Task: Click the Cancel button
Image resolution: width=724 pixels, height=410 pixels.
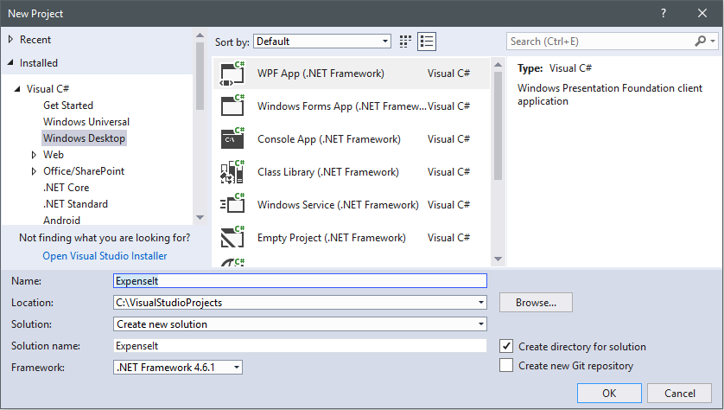Action: (x=679, y=393)
